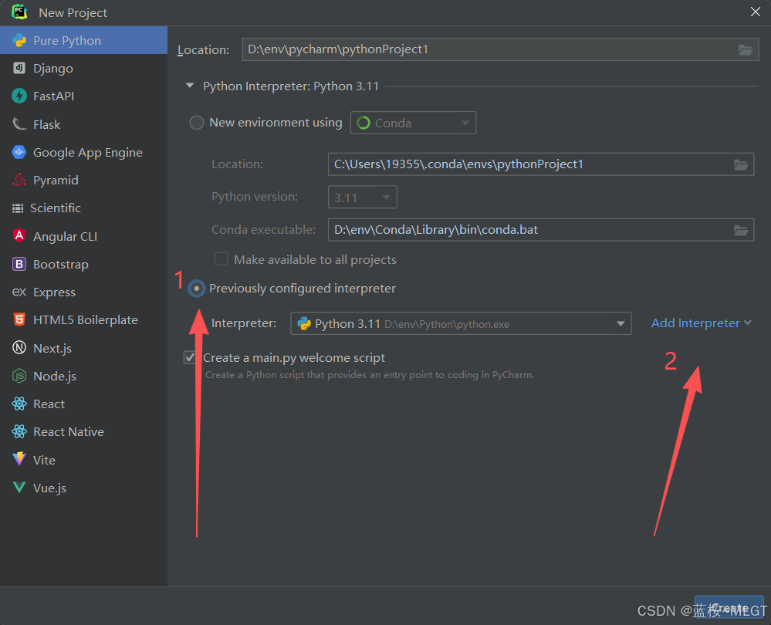Click the Next.js N icon

tap(19, 348)
